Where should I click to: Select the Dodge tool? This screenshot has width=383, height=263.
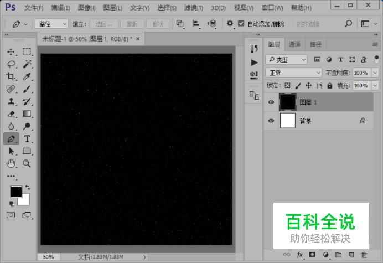pyautogui.click(x=27, y=126)
